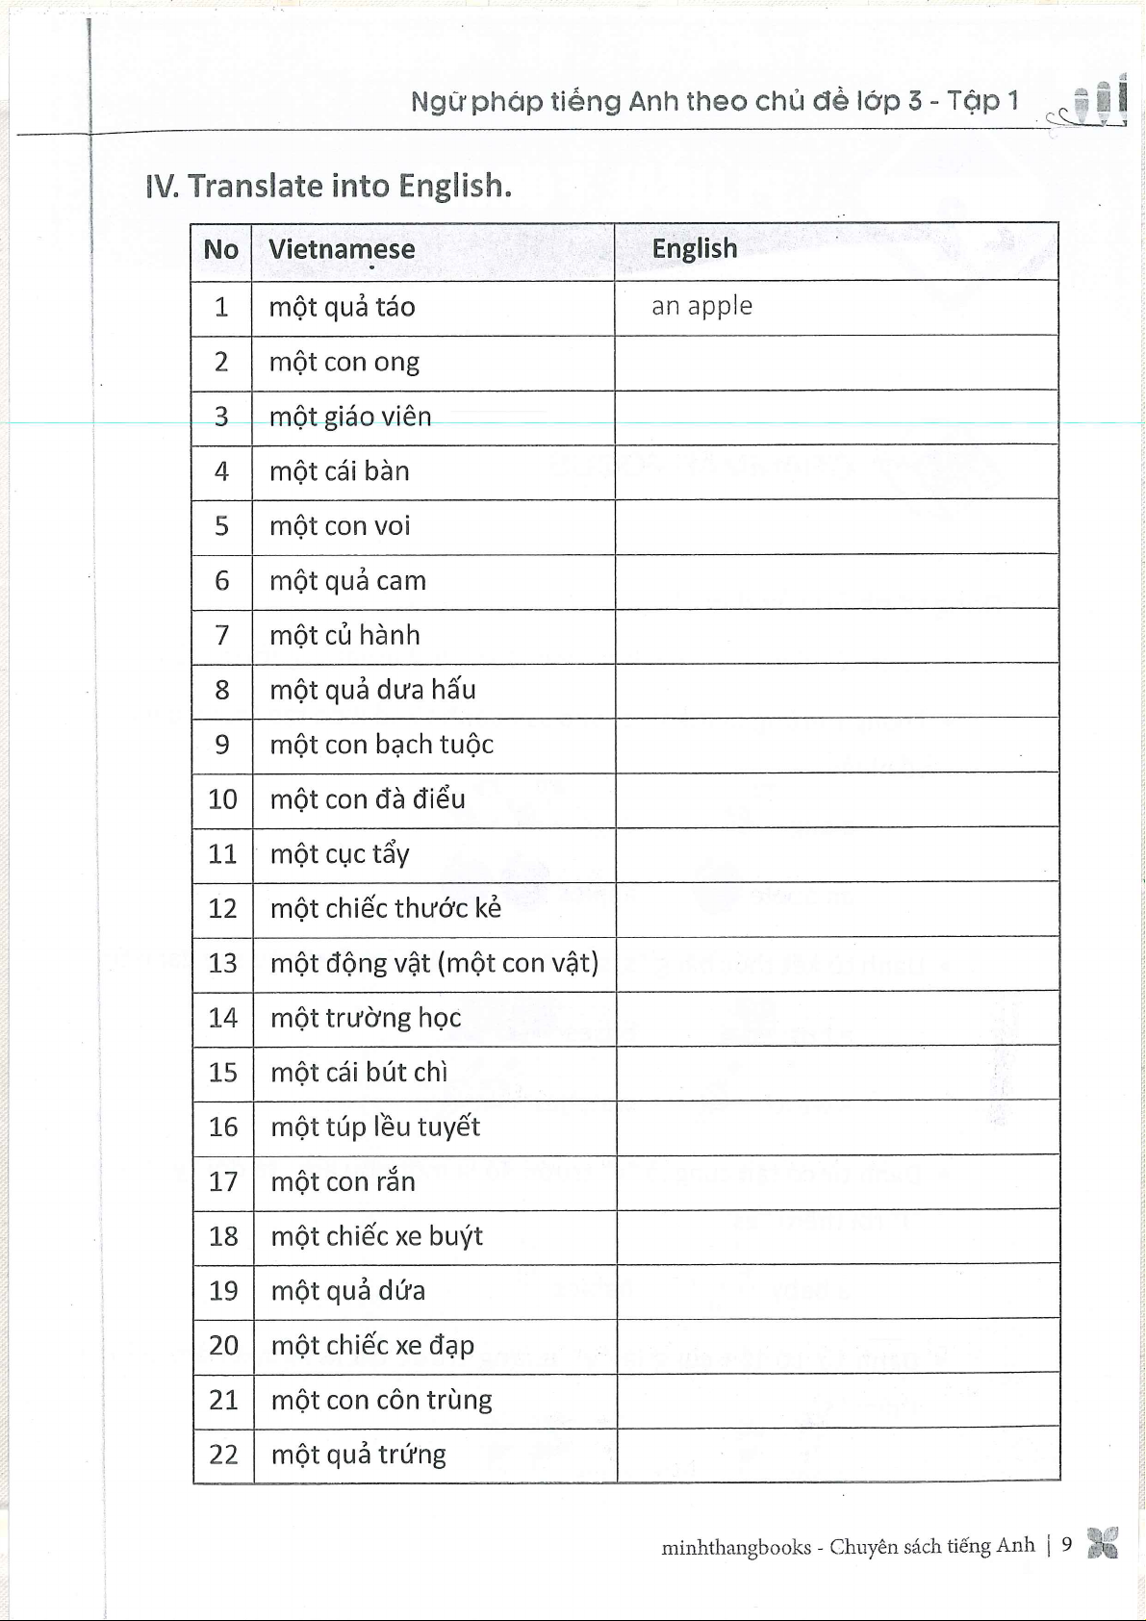Click the "Vietnamese" column header

pyautogui.click(x=342, y=250)
